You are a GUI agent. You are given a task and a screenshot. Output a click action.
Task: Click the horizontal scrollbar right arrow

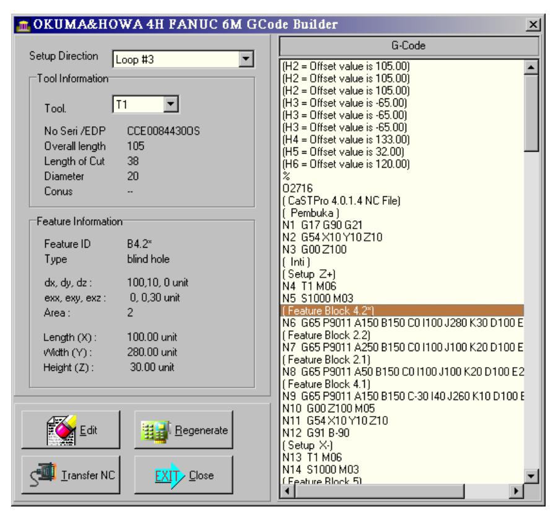[x=517, y=491]
